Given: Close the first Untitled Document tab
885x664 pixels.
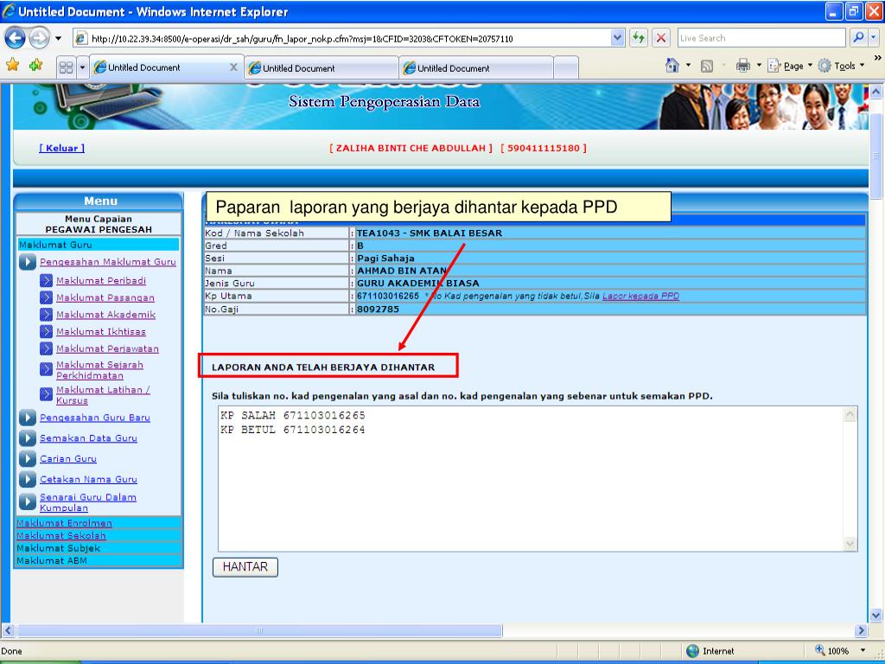Looking at the screenshot, I should click(x=233, y=67).
